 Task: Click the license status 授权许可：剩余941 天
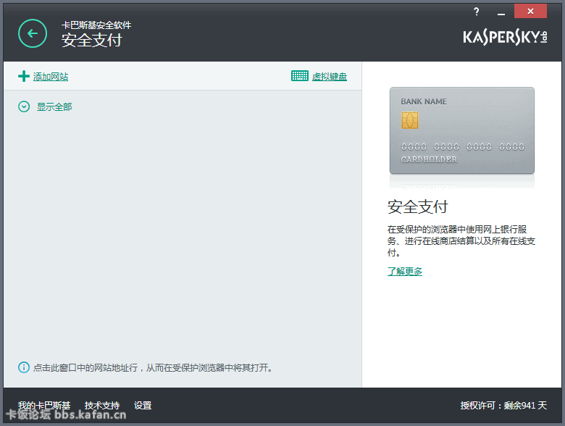pos(503,406)
